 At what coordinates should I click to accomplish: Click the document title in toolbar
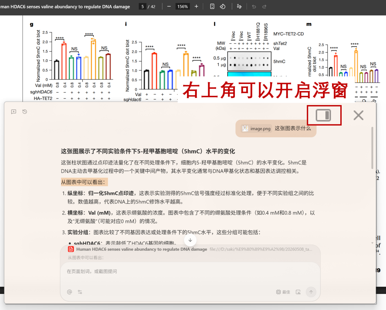tap(65, 7)
